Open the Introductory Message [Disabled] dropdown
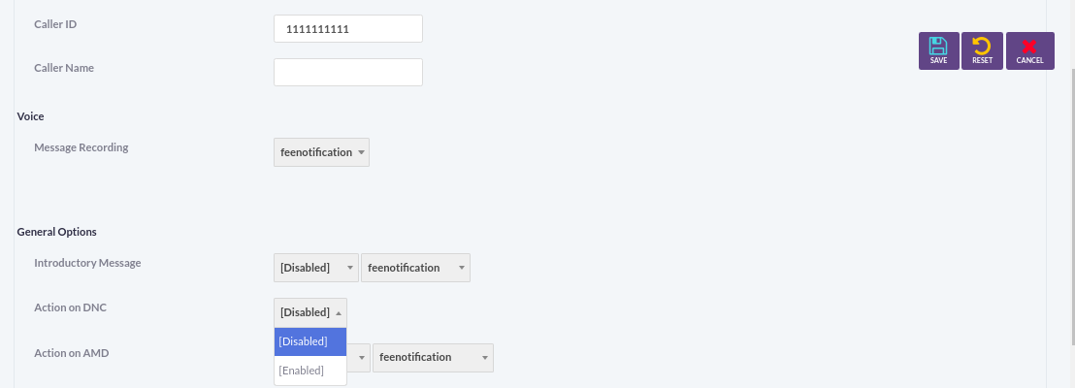The image size is (1075, 388). click(316, 268)
